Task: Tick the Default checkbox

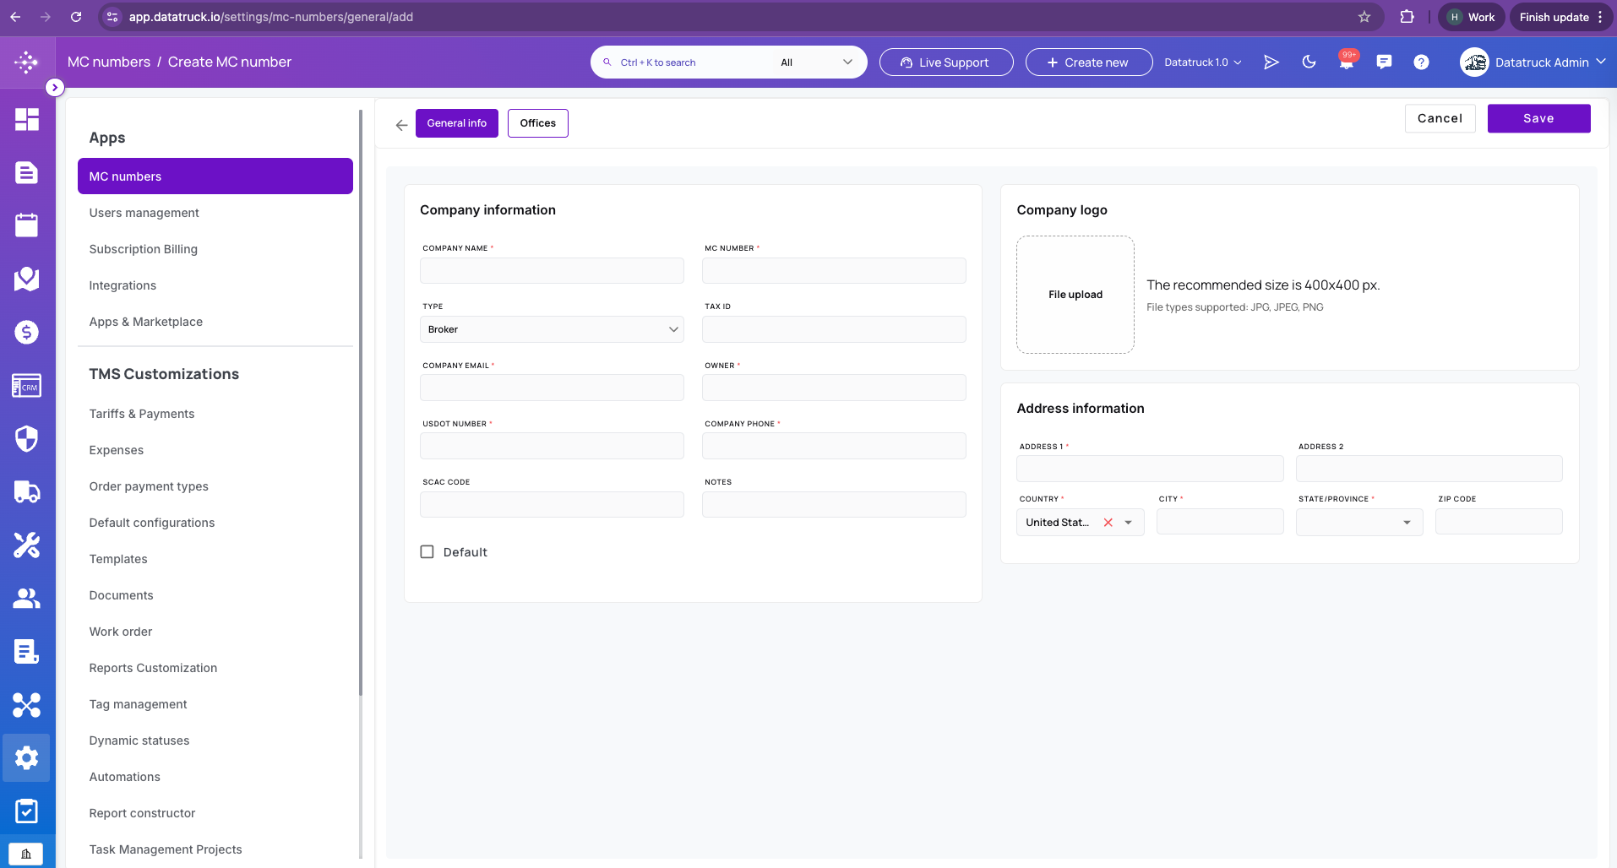Action: pos(427,552)
